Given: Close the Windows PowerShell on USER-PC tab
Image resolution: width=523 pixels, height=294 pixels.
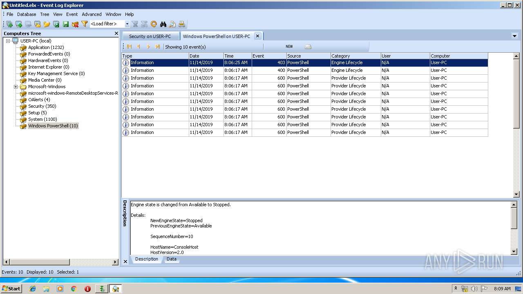Looking at the screenshot, I should pos(258,36).
